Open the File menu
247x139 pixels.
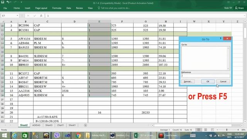click(5, 8)
